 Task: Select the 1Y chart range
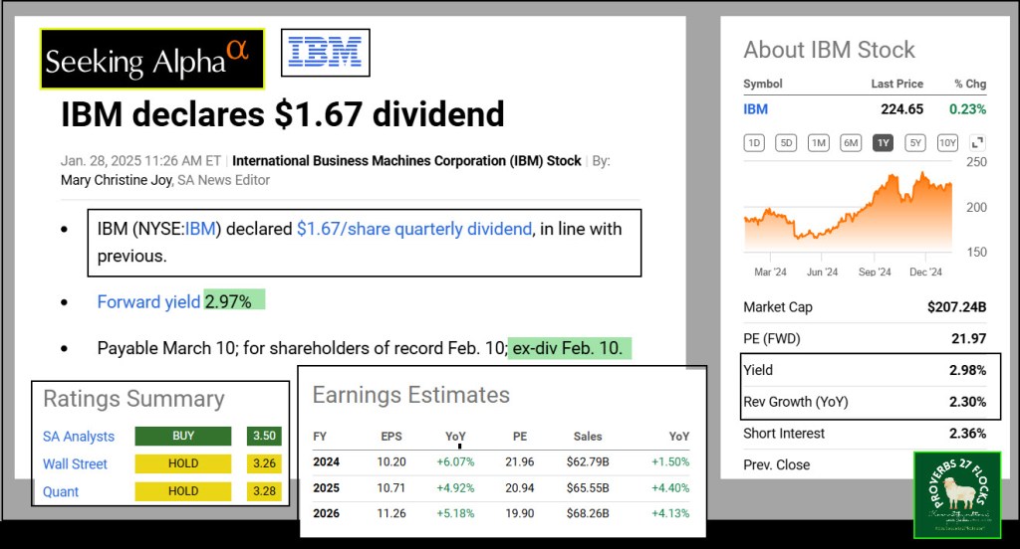883,143
